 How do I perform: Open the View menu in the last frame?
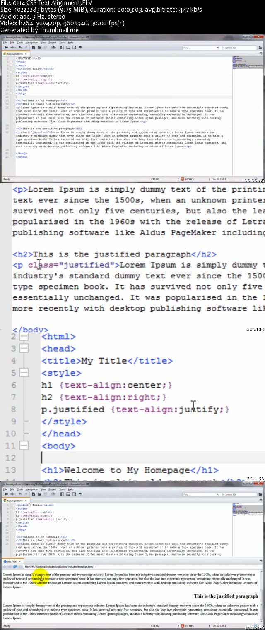(43, 489)
